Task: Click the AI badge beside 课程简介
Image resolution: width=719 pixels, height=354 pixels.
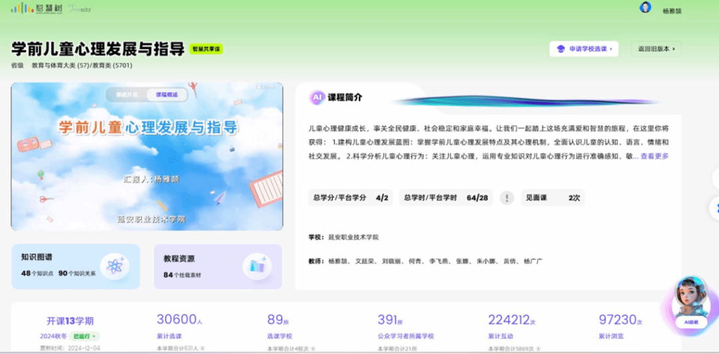Action: click(317, 98)
